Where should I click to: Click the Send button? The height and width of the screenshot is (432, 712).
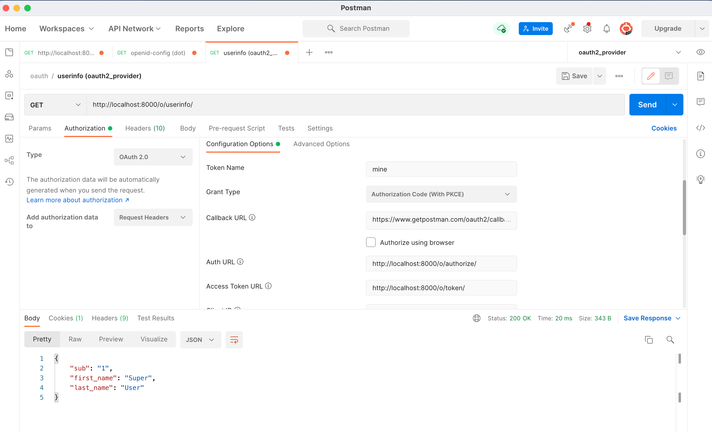tap(647, 105)
